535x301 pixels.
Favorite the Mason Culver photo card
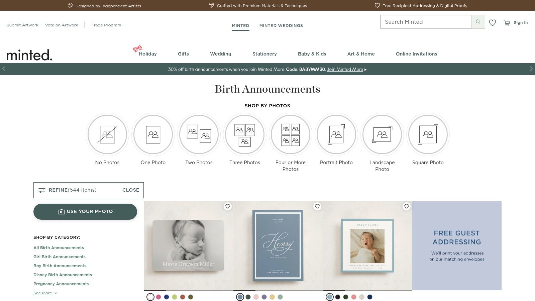tap(407, 206)
